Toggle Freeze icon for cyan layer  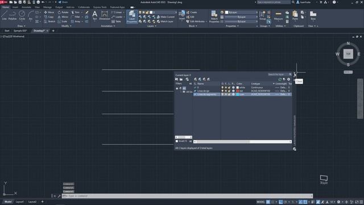pos(226,95)
